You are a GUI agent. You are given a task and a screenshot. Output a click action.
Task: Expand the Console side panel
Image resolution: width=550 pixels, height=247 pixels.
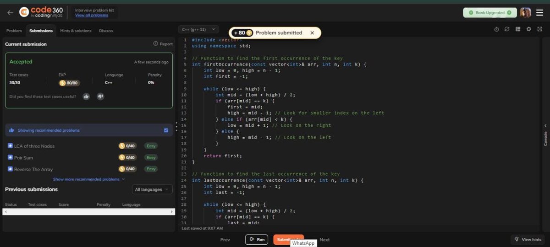click(x=545, y=135)
